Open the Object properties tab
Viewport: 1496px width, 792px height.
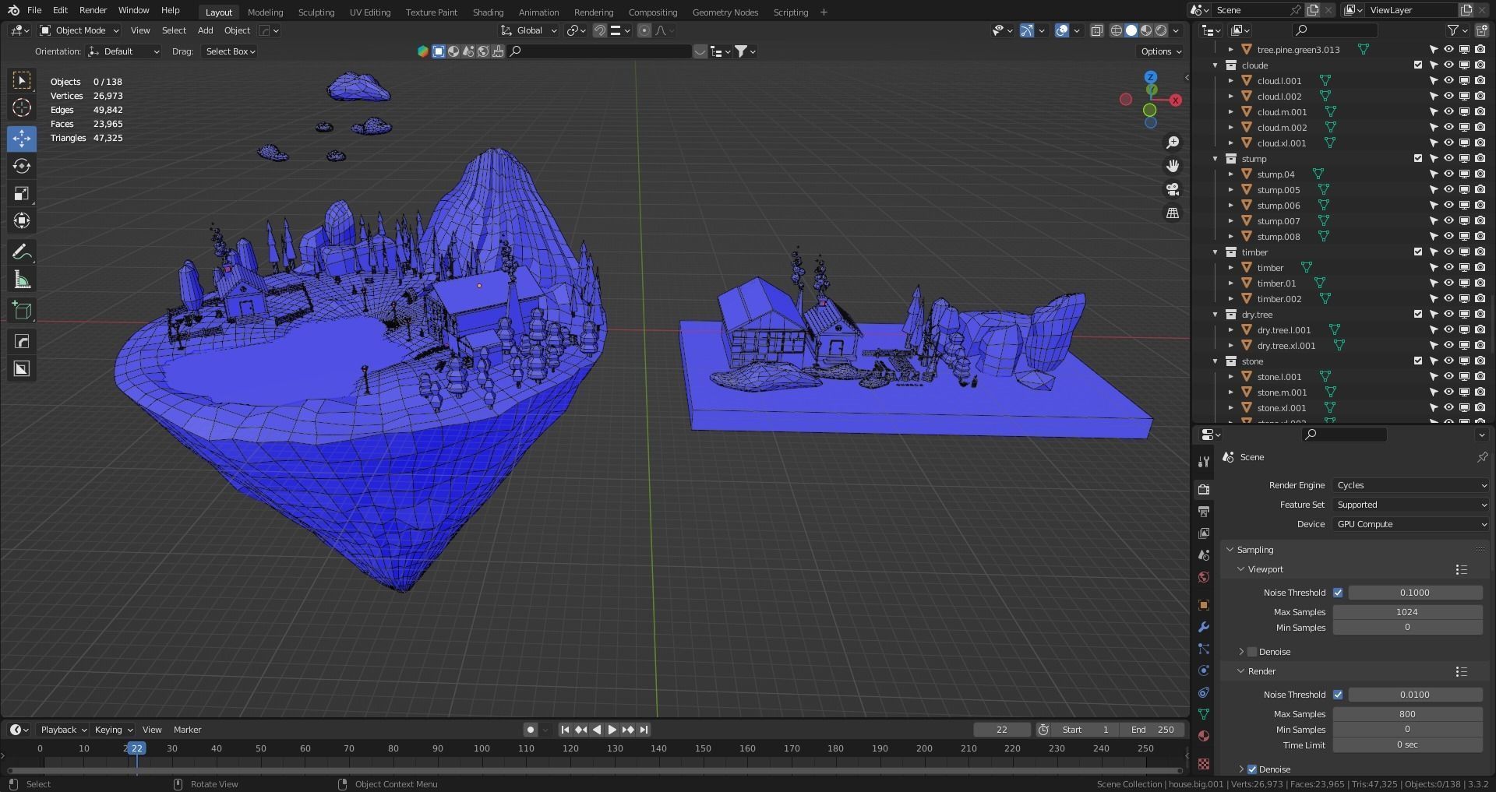coord(1204,605)
